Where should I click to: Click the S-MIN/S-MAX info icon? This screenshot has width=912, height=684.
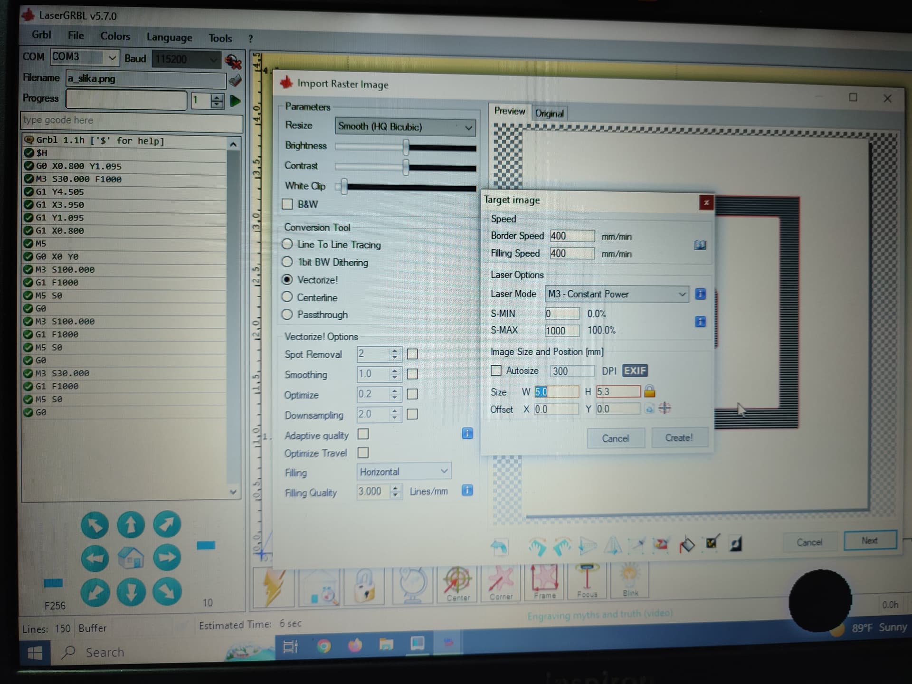(x=700, y=322)
